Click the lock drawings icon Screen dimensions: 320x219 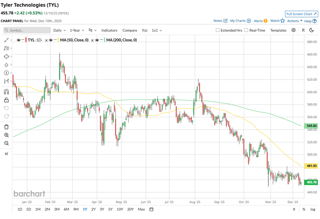point(6,100)
